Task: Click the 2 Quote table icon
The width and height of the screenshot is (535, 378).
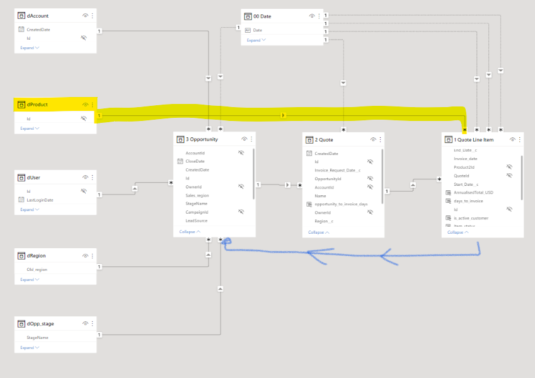Action: tap(309, 140)
